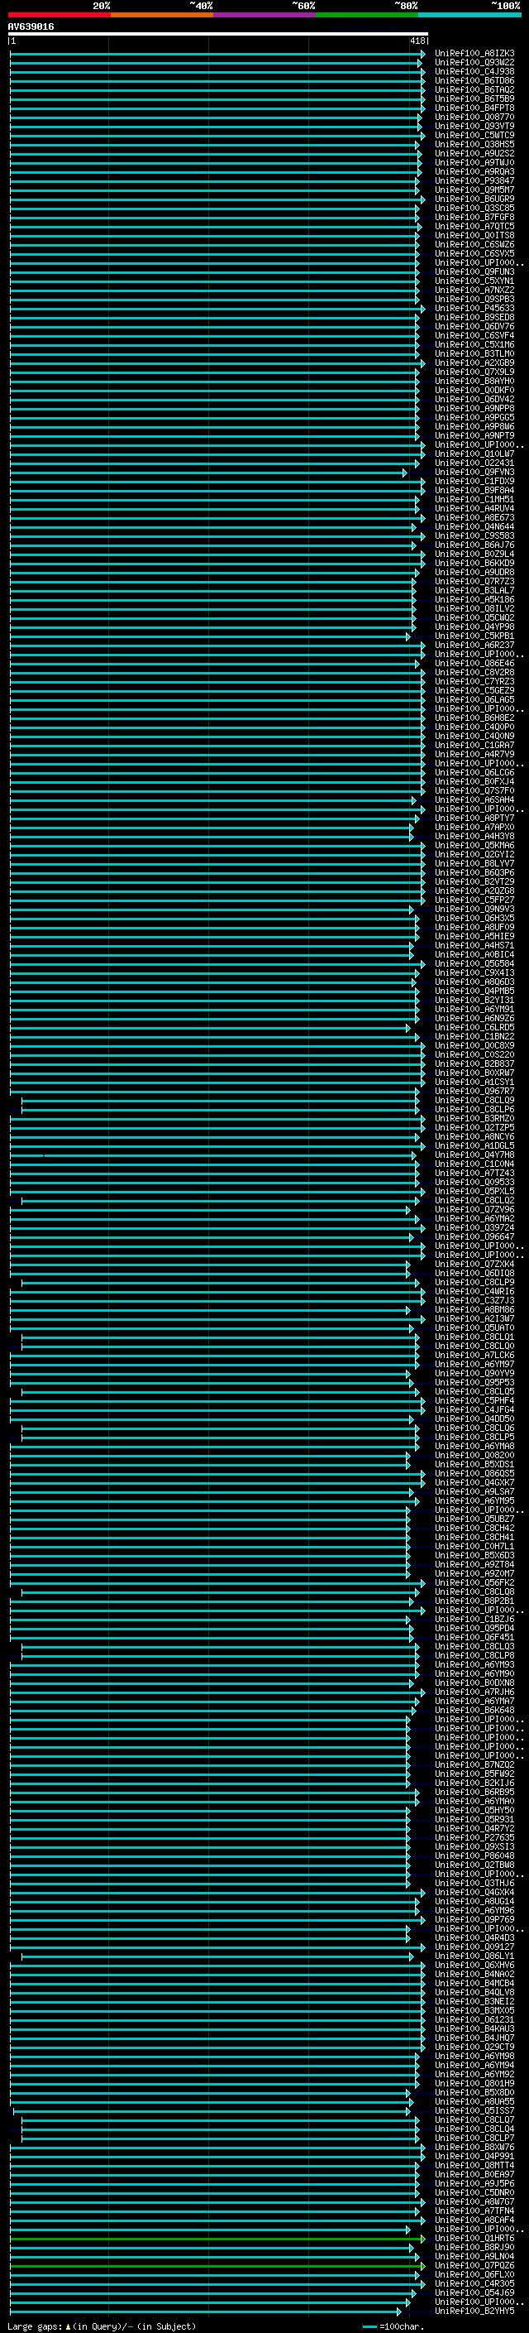Click the cyan ~100% identity legend bar
Screen dimensions: 529x2333
tap(469, 15)
